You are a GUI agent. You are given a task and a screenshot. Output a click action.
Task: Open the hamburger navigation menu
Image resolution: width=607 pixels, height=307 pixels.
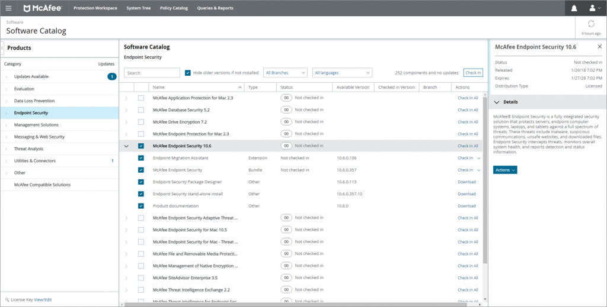(x=8, y=8)
